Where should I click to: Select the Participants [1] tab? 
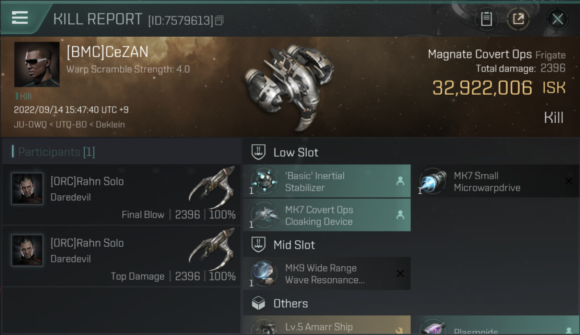coord(56,152)
